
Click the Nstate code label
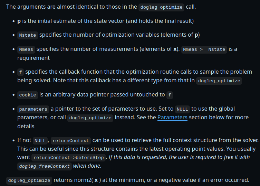(x=28, y=35)
